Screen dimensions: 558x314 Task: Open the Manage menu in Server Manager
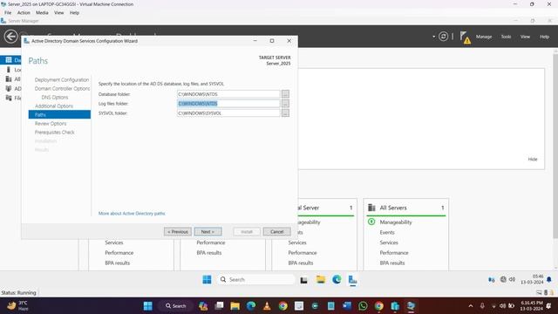[x=484, y=37]
